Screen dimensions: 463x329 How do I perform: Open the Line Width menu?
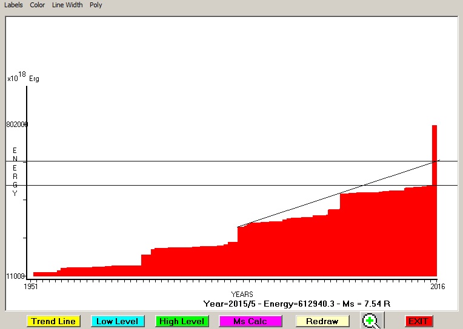click(67, 5)
